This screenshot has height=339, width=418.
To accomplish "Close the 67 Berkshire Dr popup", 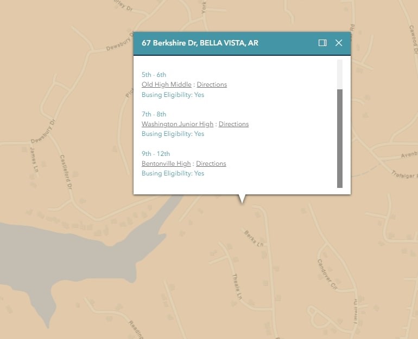I will click(x=339, y=43).
